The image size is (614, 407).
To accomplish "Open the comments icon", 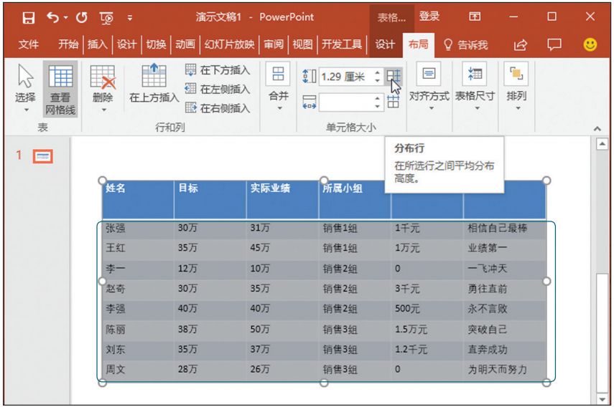I will 554,44.
